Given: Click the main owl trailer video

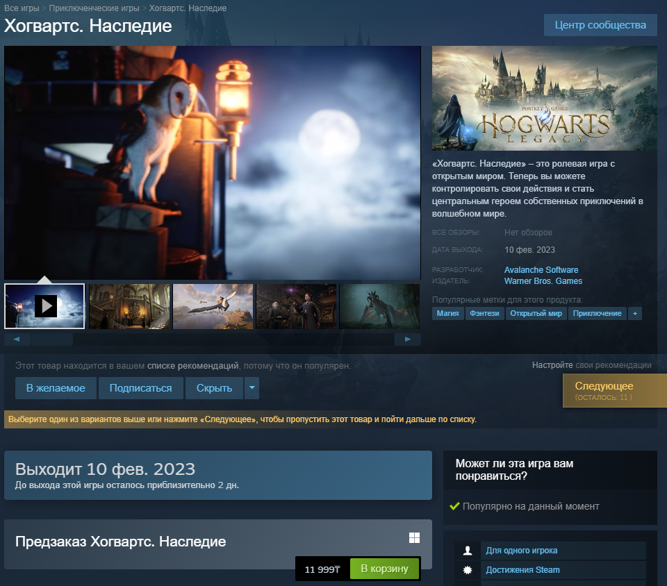Looking at the screenshot, I should click(213, 162).
